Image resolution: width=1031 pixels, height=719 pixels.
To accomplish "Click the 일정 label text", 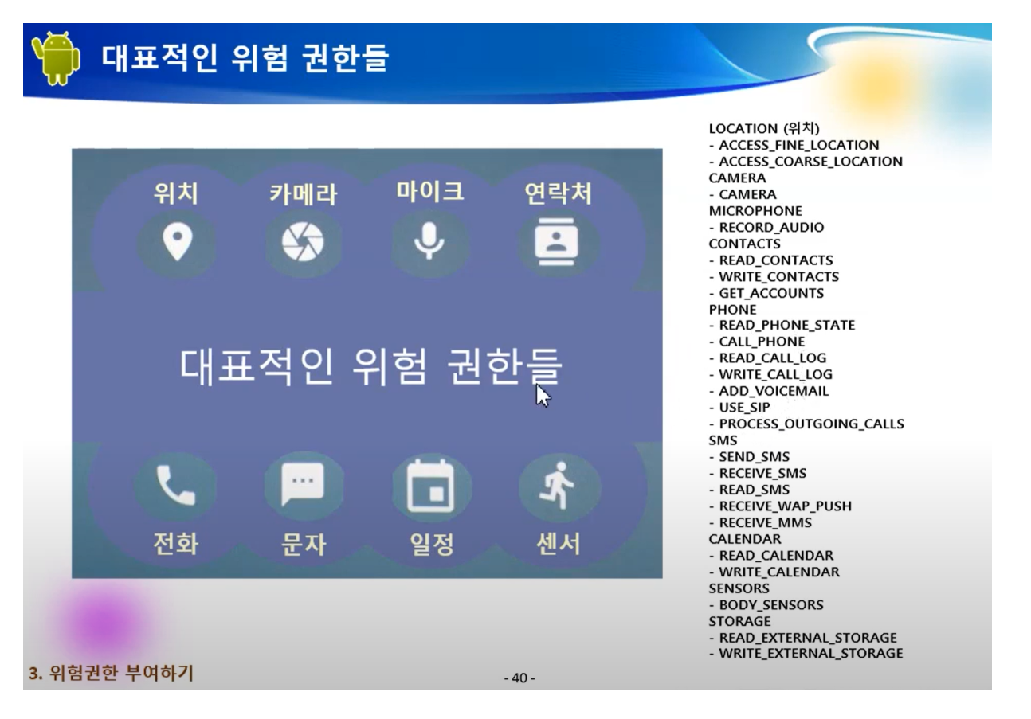I will pos(430,545).
